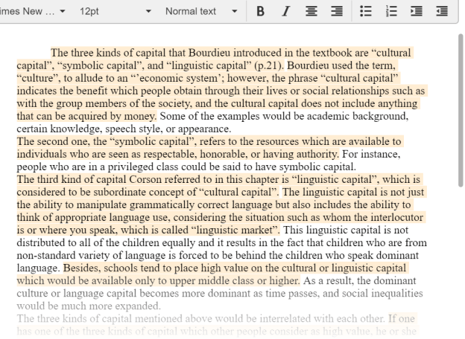Screen dimensions: 465x339
Task: Expand the Normal text style dropdown
Action: [201, 11]
